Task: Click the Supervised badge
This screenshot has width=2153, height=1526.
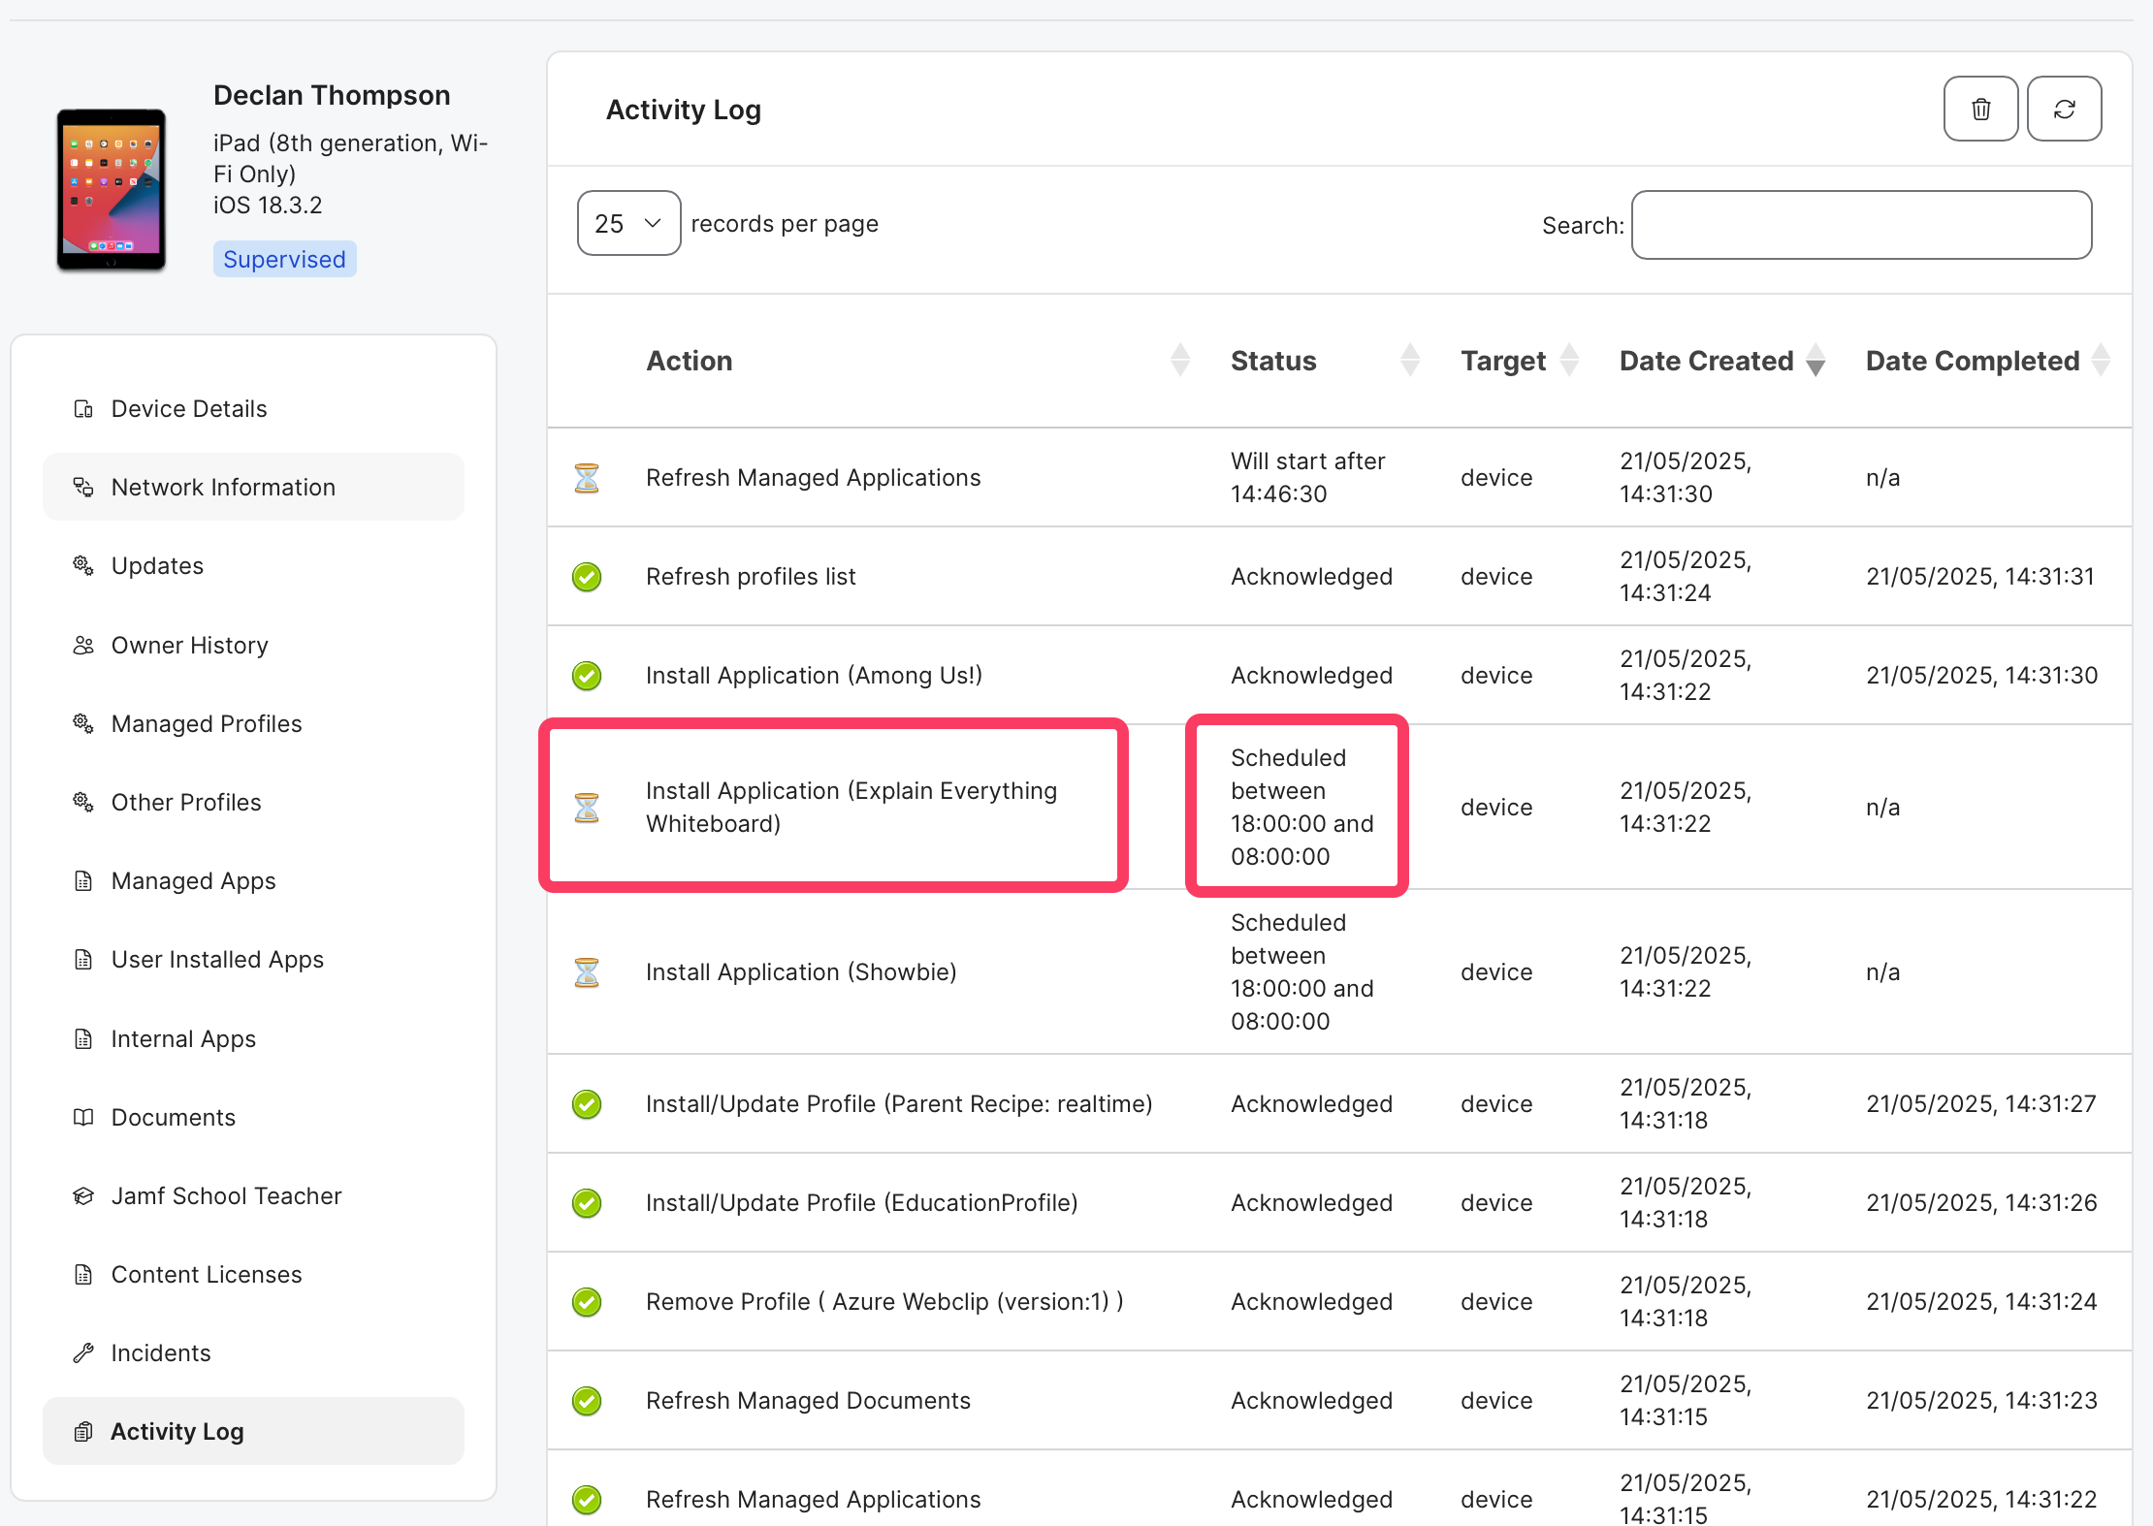Action: (x=284, y=259)
